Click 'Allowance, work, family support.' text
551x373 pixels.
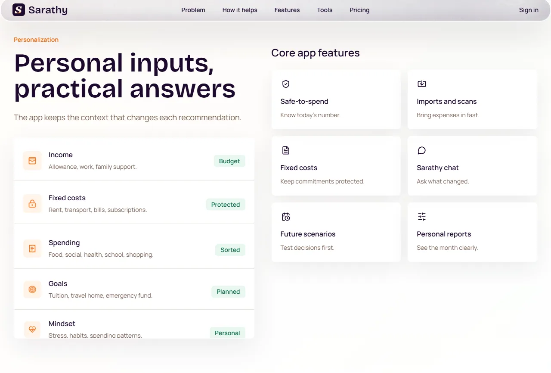93,167
